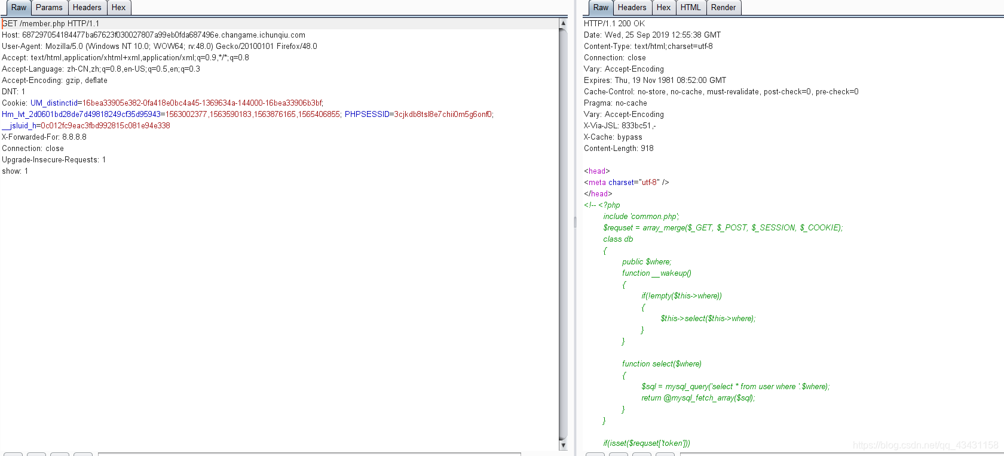Click the request scrollbar down arrow
The height and width of the screenshot is (456, 1004).
tap(563, 445)
